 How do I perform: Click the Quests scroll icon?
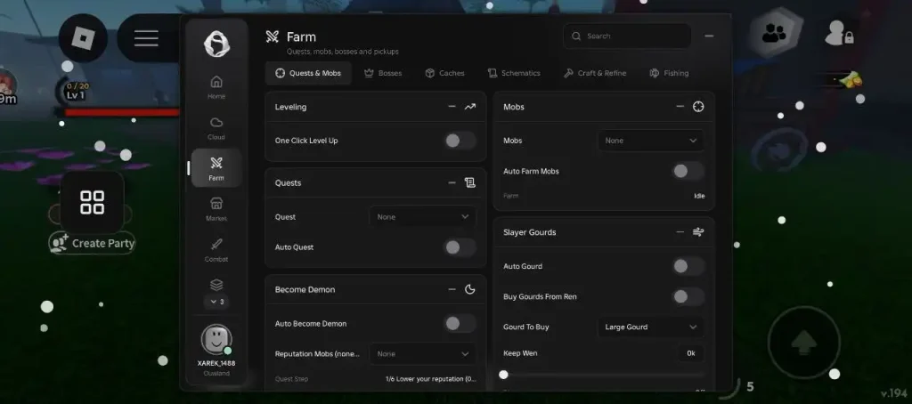470,182
